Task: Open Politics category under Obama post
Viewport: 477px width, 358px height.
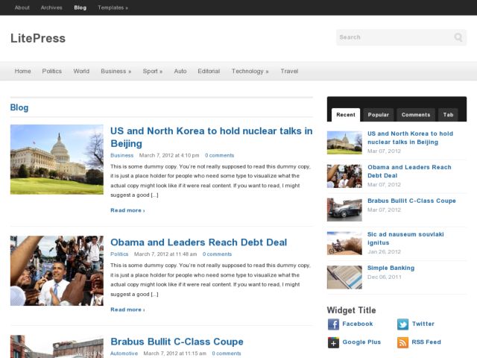Action: [x=119, y=254]
